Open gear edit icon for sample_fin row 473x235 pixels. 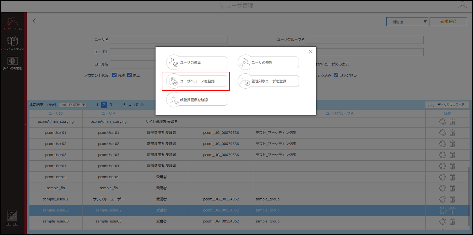pyautogui.click(x=443, y=188)
